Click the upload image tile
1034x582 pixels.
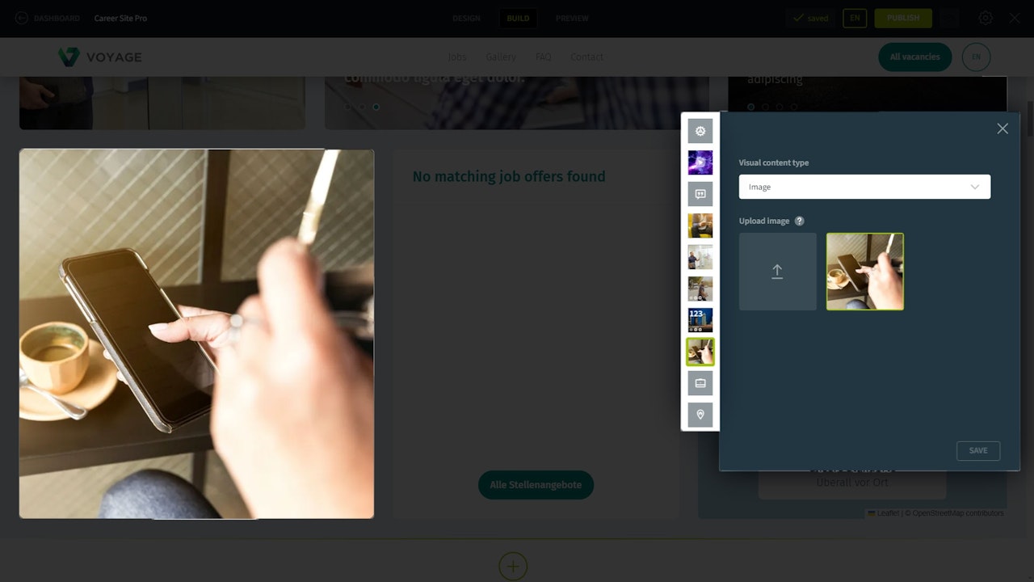pos(778,272)
